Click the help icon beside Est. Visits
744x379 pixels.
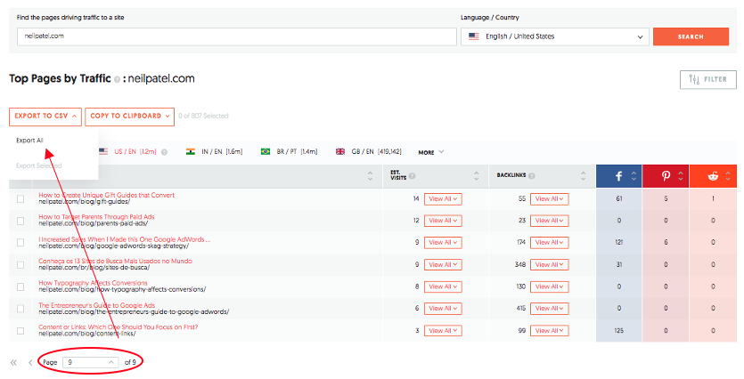click(x=412, y=176)
